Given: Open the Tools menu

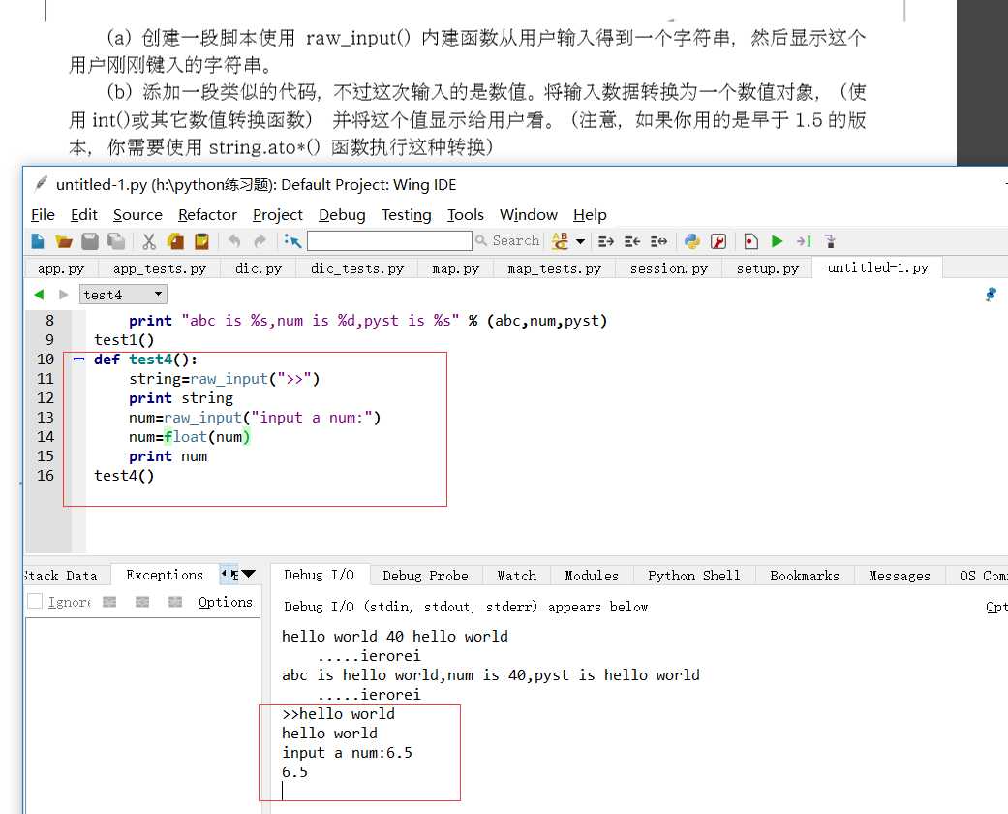Looking at the screenshot, I should click(x=466, y=215).
